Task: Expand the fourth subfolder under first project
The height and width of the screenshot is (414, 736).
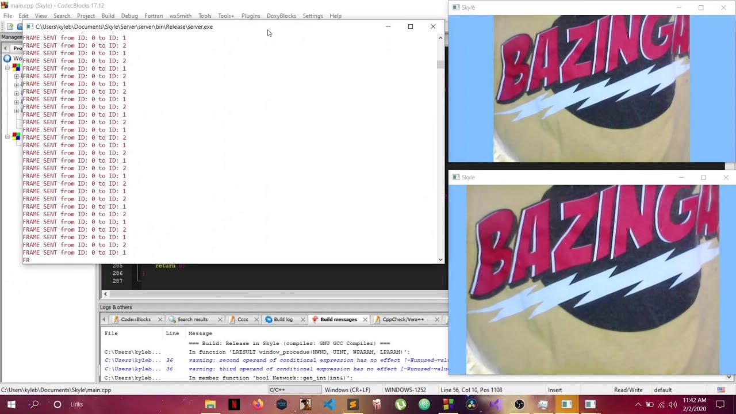Action: [x=17, y=102]
